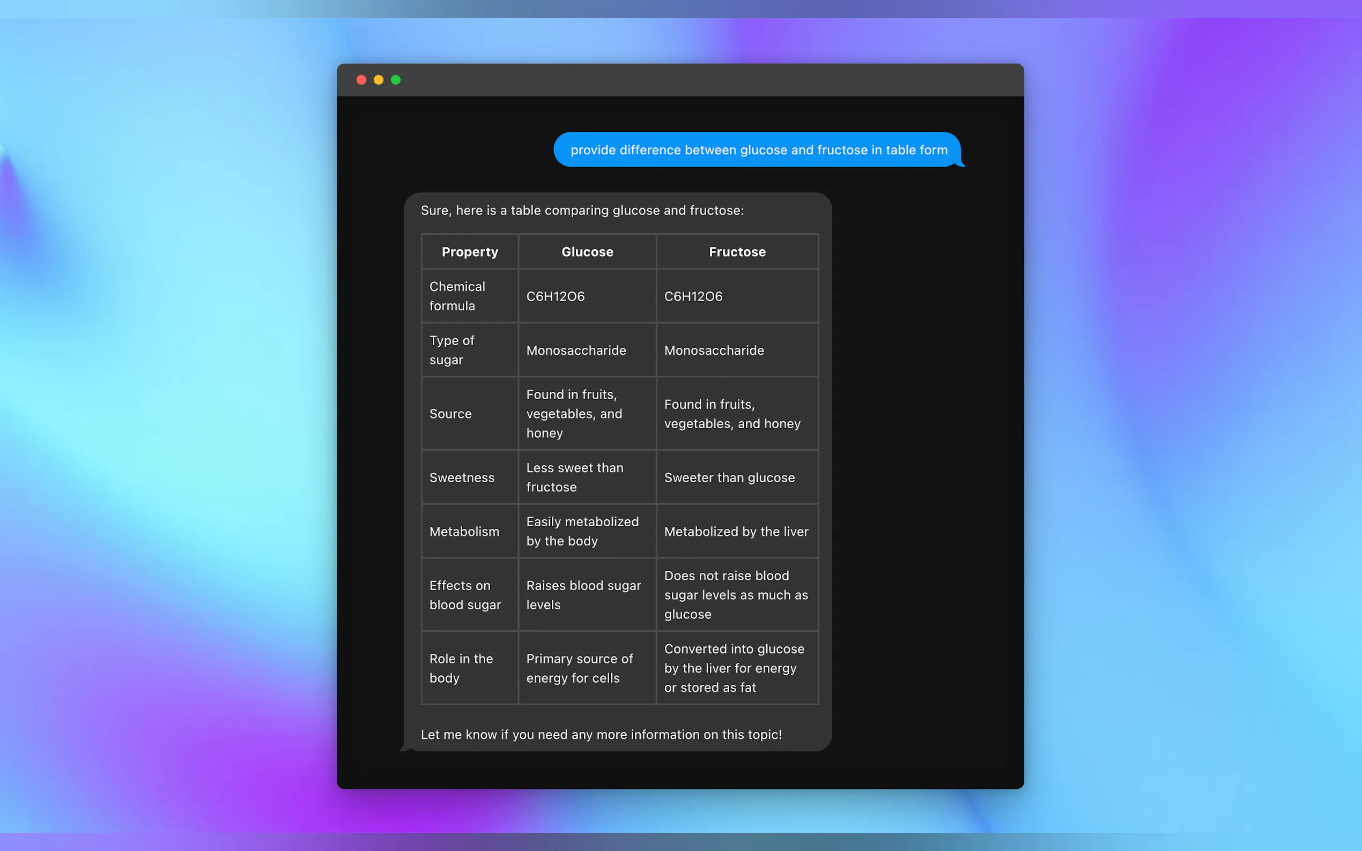Screen dimensions: 1362x851
Task: Click 'Let me know if you need' closing text
Action: [601, 735]
